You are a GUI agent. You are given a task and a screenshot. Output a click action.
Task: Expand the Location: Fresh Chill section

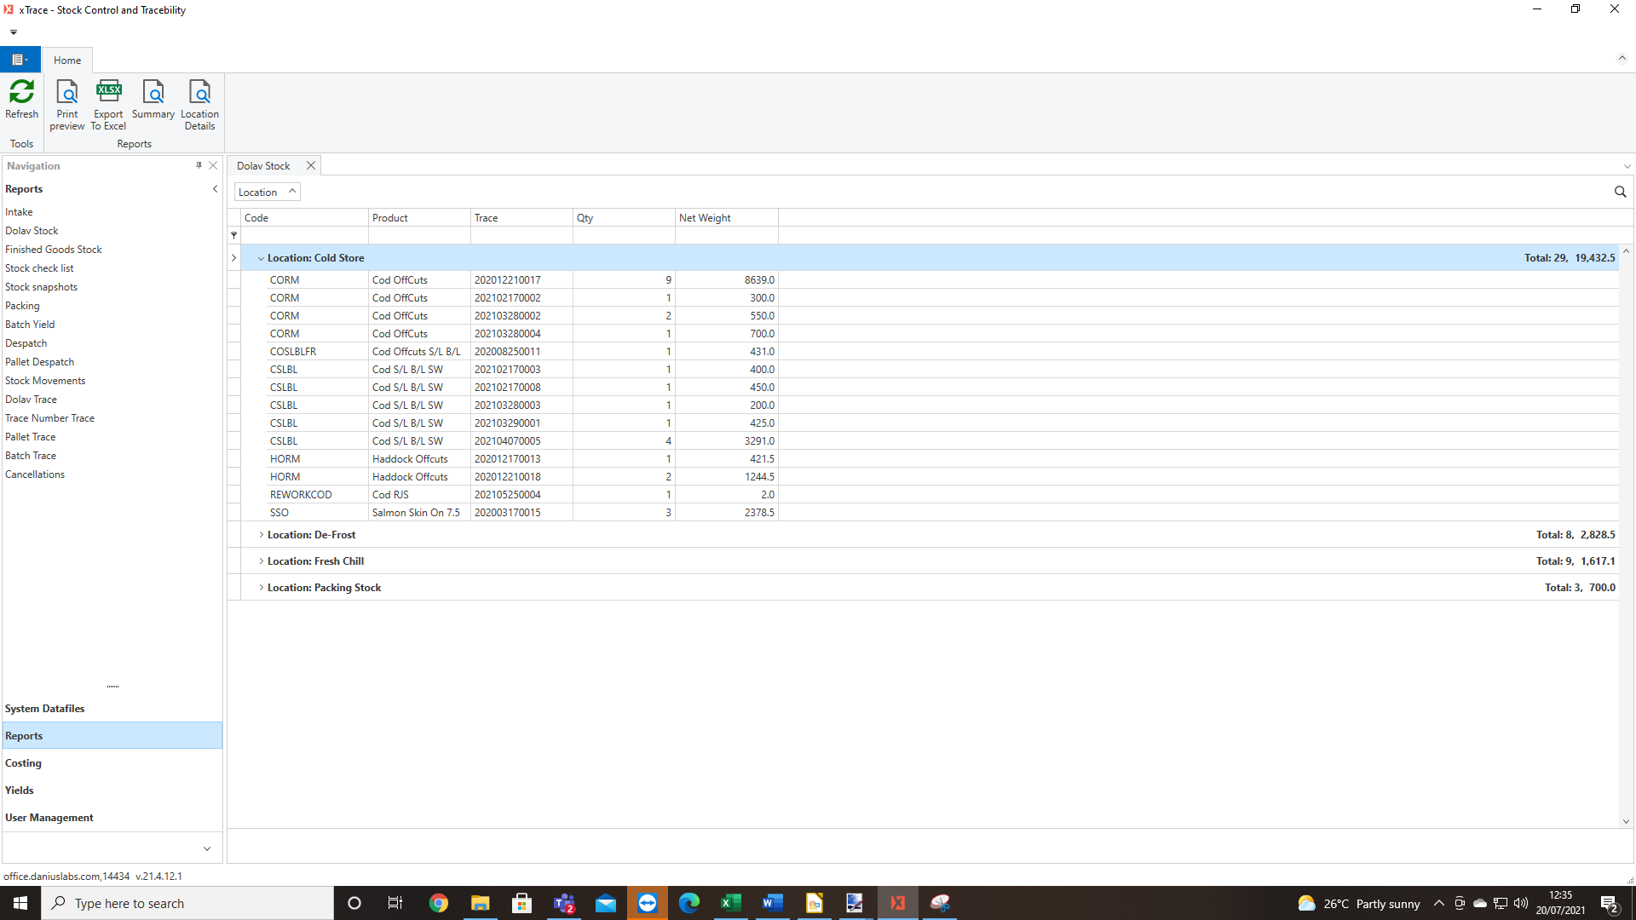click(261, 561)
